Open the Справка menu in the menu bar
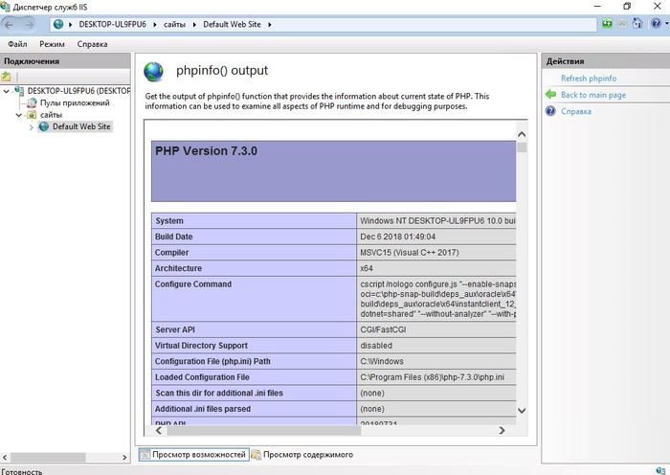 (x=92, y=44)
